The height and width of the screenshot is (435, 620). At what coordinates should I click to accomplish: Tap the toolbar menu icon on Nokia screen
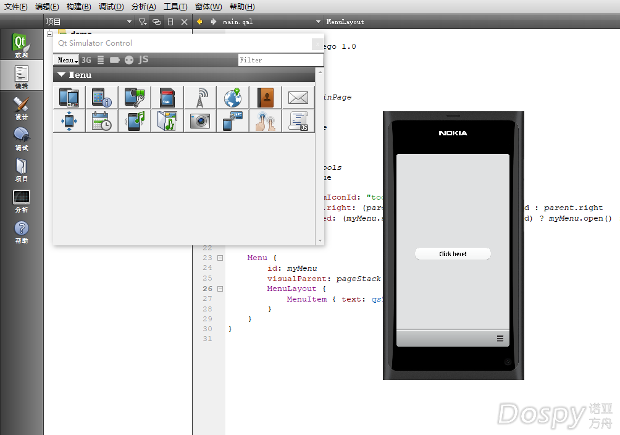pos(500,339)
